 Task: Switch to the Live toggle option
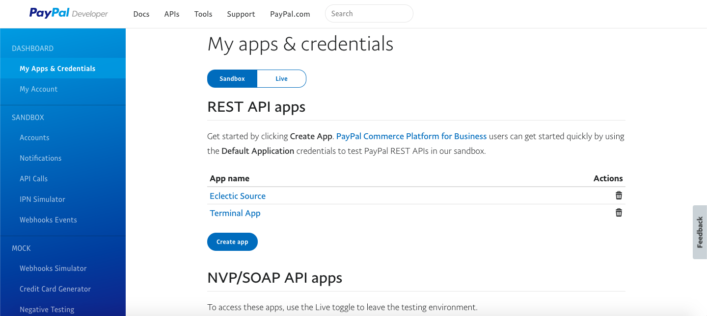point(281,78)
